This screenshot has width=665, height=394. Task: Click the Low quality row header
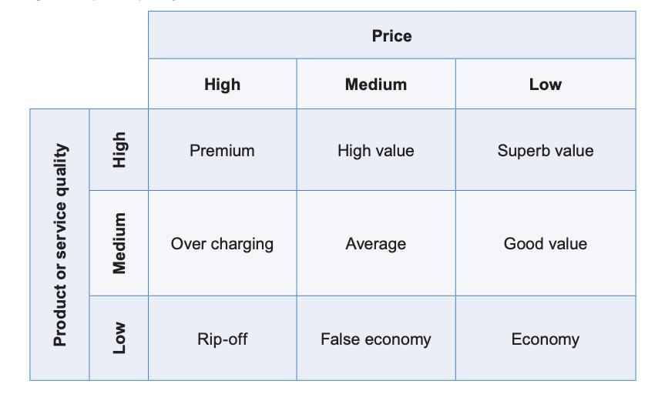coord(119,338)
